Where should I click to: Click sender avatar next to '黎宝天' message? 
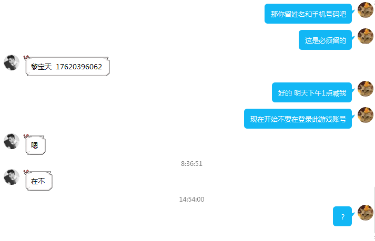(12, 62)
